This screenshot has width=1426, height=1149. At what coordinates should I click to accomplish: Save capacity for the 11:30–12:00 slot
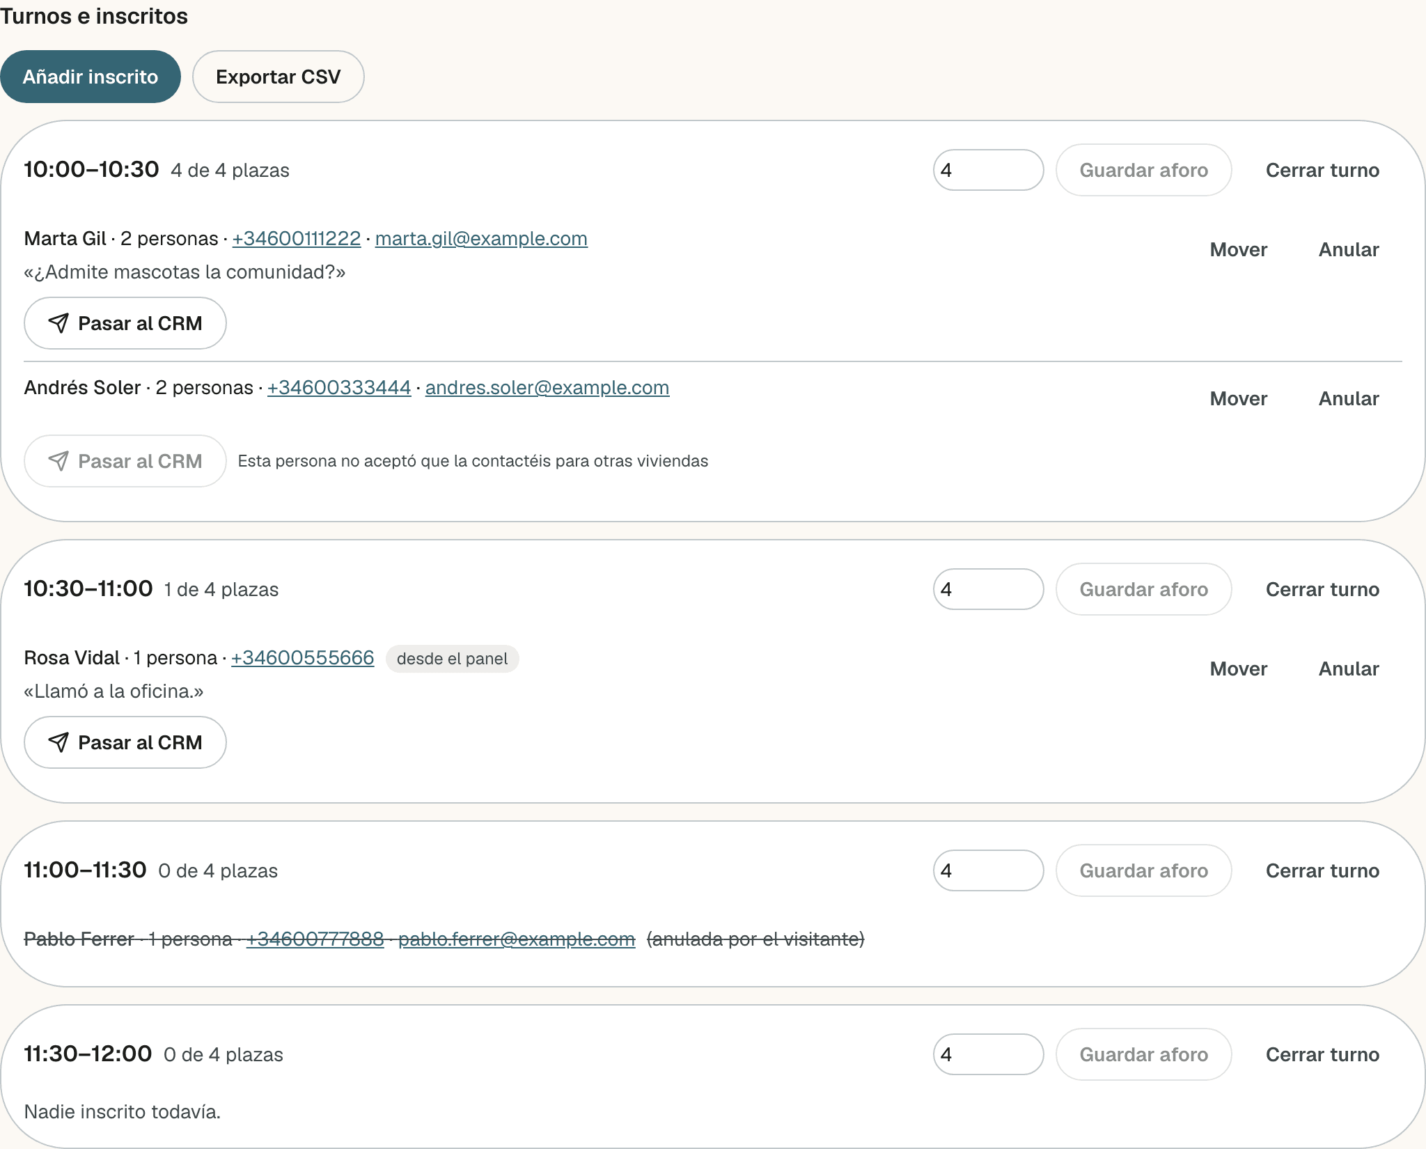(1143, 1054)
